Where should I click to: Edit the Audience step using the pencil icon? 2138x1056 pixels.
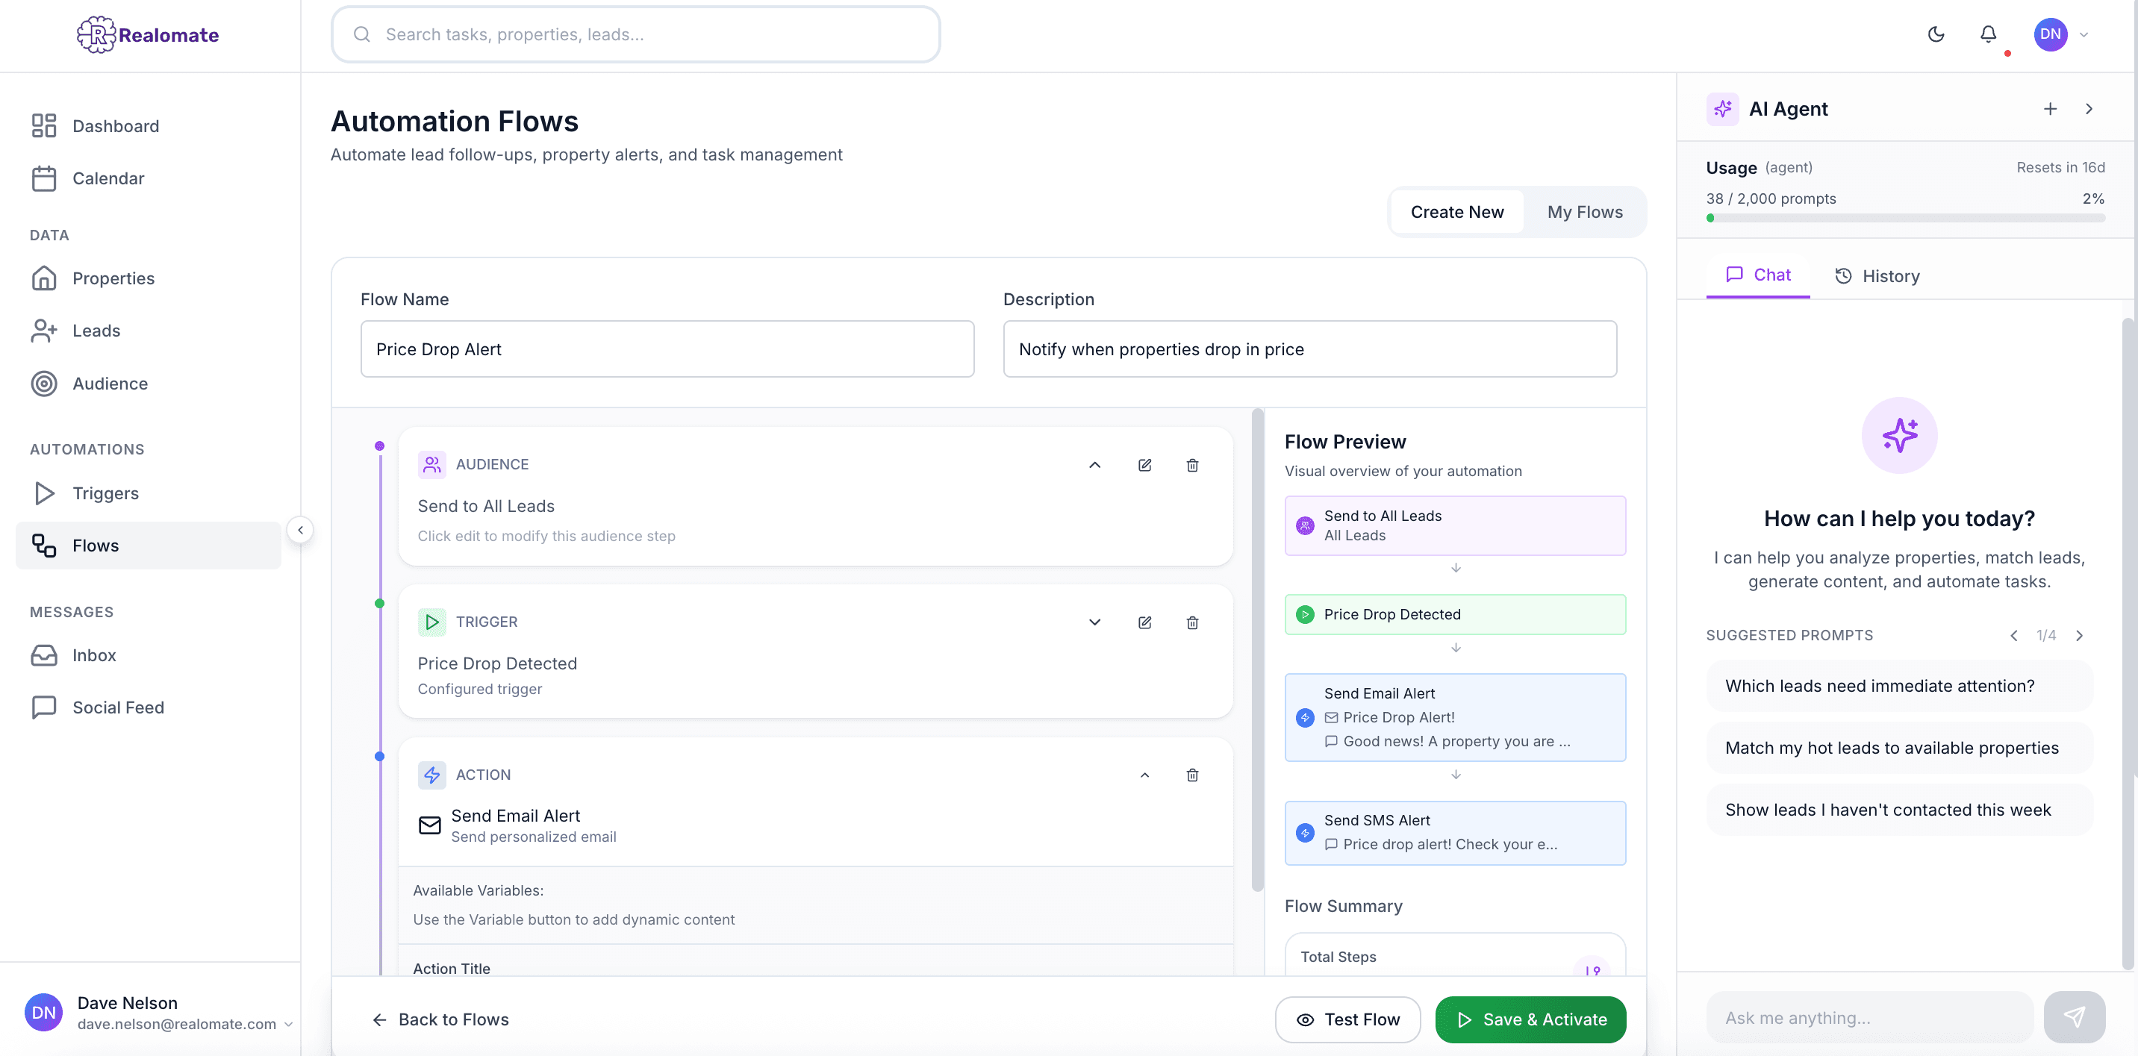click(x=1144, y=464)
